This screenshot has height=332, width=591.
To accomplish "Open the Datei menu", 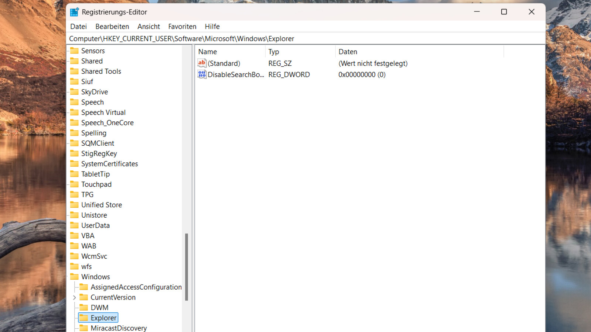I will (78, 26).
